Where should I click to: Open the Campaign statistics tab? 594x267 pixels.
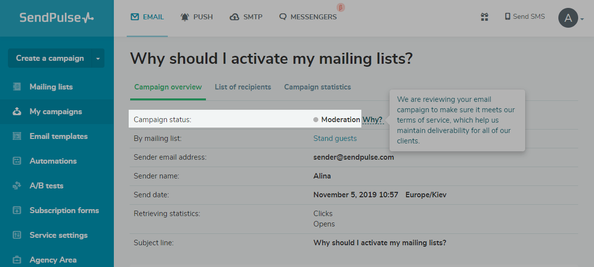coord(317,87)
